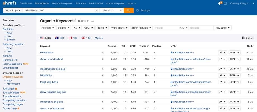Focus the Include keywords input field

(166, 28)
